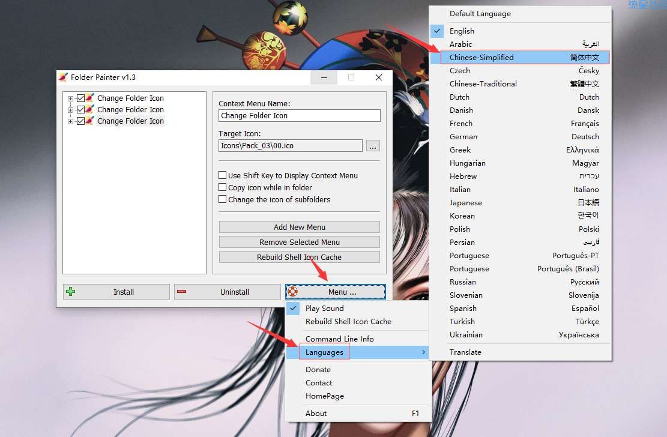
Task: Click the Folder Painter title bar icon
Action: (x=63, y=77)
